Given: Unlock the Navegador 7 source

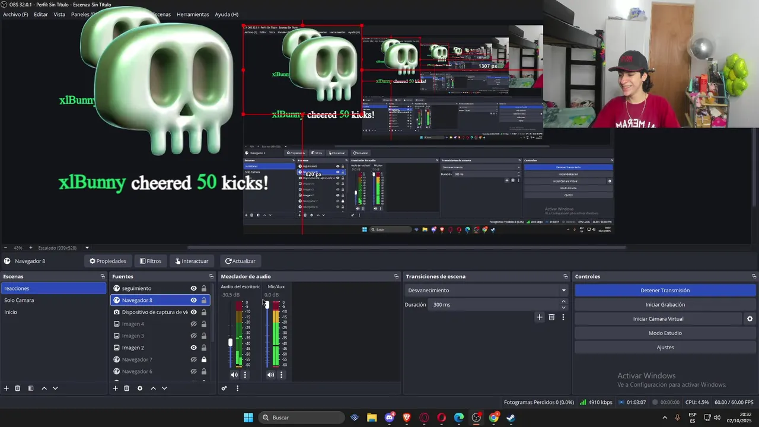Looking at the screenshot, I should point(204,359).
